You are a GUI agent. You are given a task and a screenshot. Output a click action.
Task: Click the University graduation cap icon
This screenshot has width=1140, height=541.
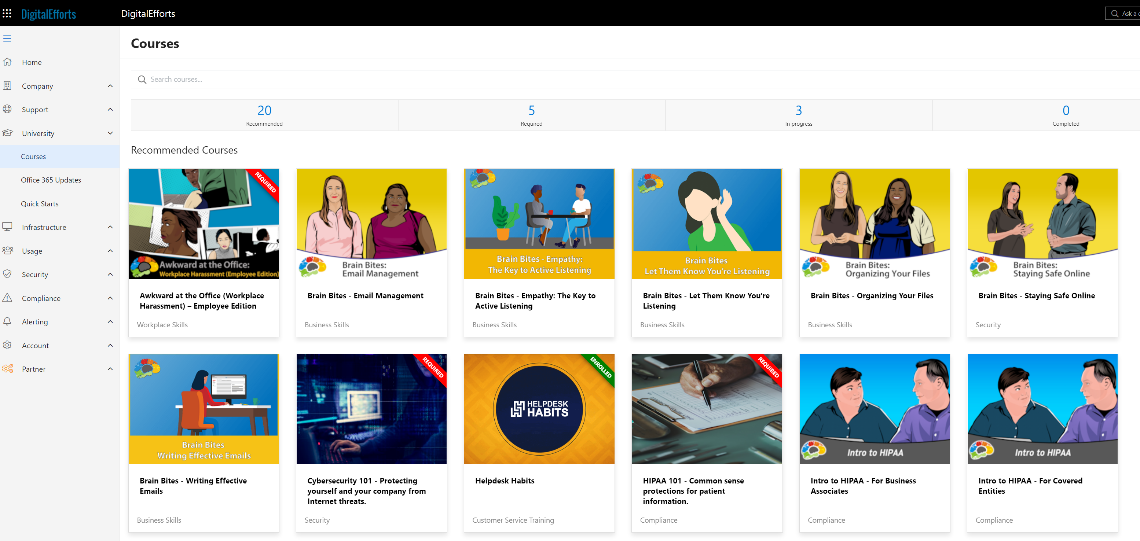pos(7,133)
